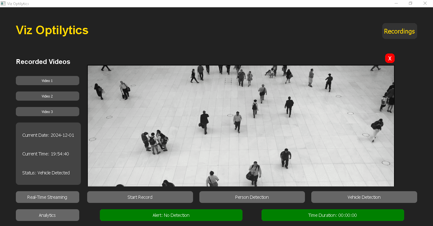Click the yellow Viz Optilytics heading
The width and height of the screenshot is (433, 226).
52,30
